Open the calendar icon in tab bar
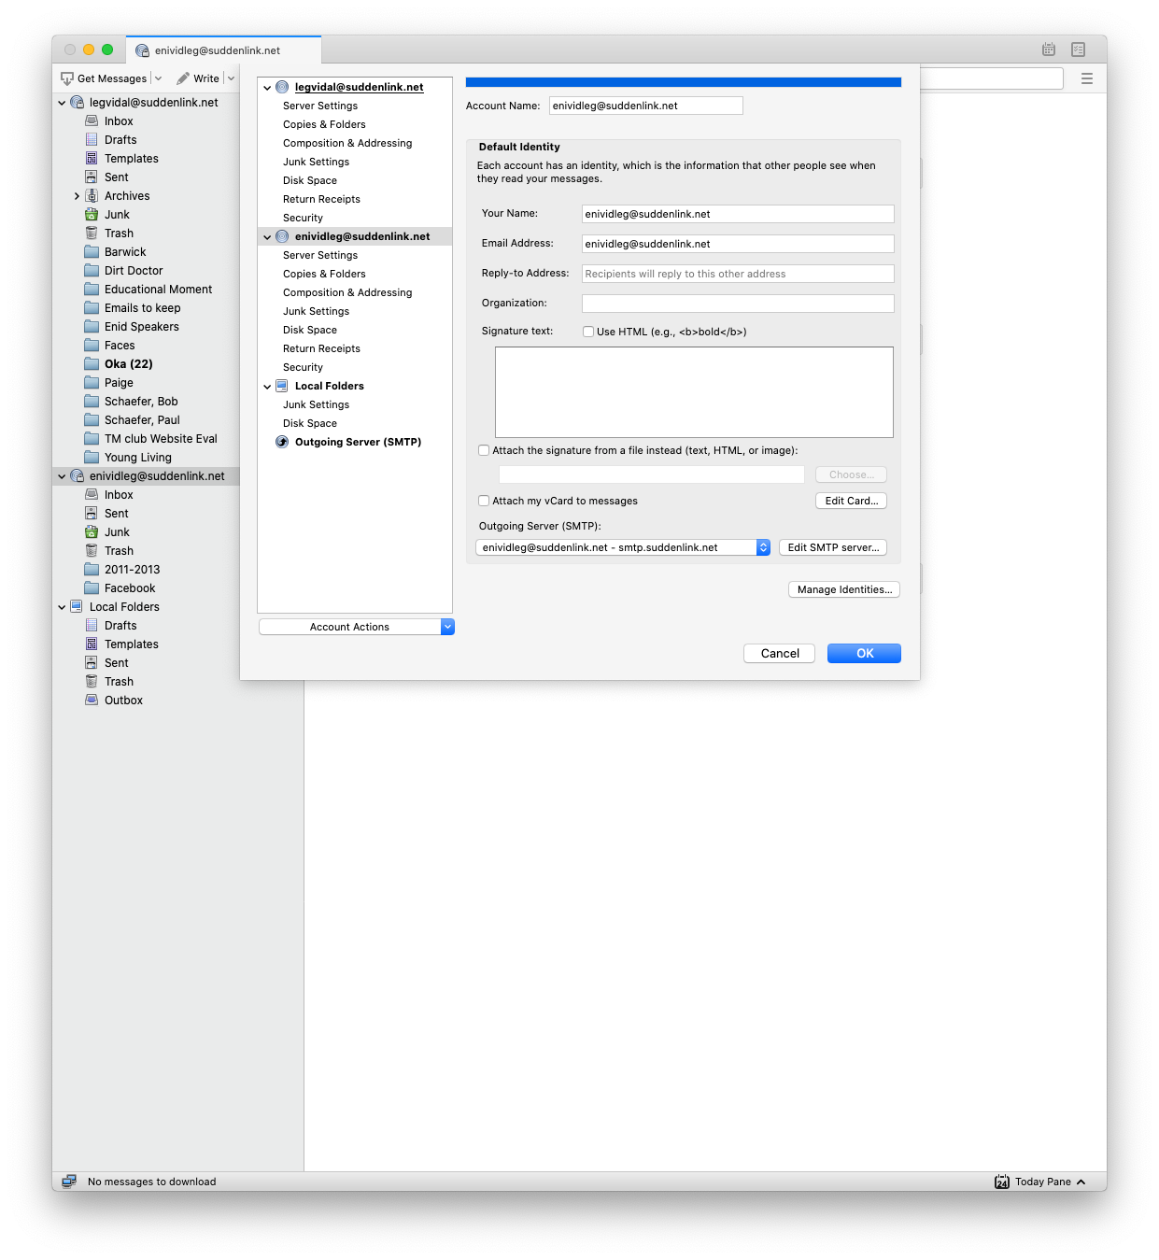Screen dimensions: 1159x1260 pos(1049,50)
